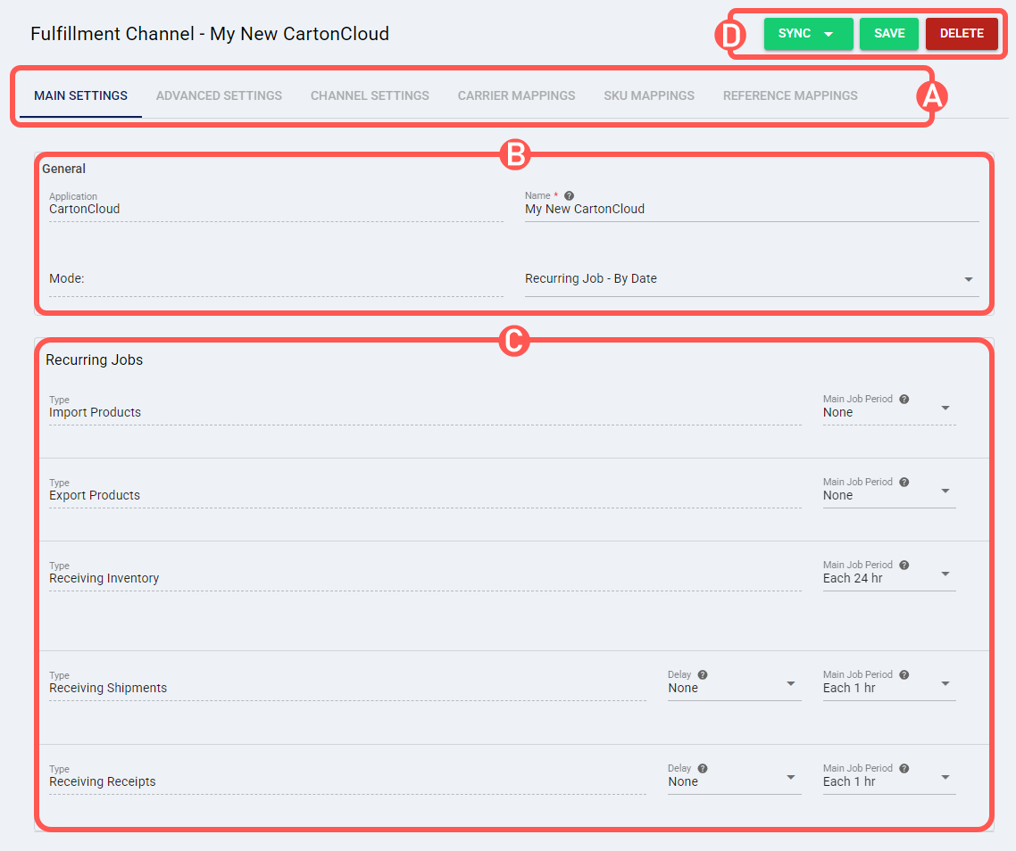Open the Channel Settings tab
This screenshot has width=1016, height=851.
click(x=370, y=95)
